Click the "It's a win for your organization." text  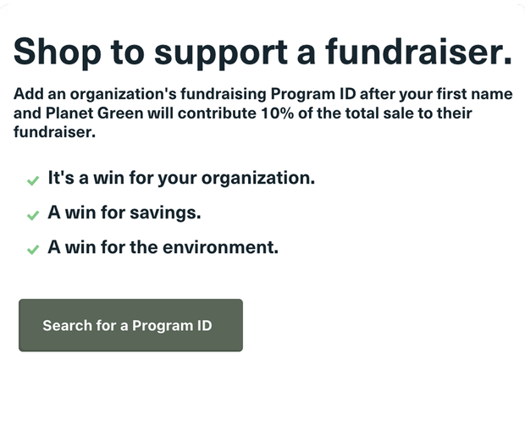click(181, 179)
